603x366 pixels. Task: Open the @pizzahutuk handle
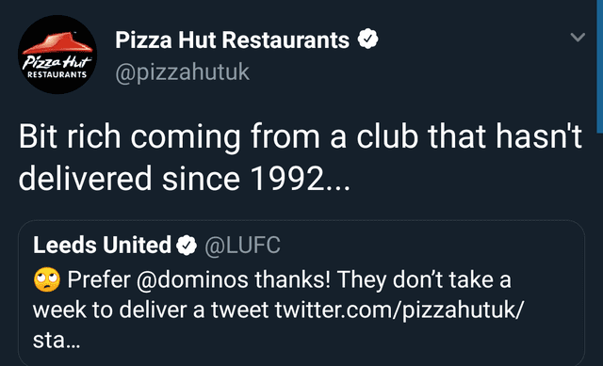(x=182, y=72)
